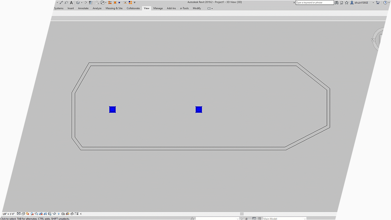Click inside the keyword search field
Screen dimensions: 391x220
pos(315,2)
